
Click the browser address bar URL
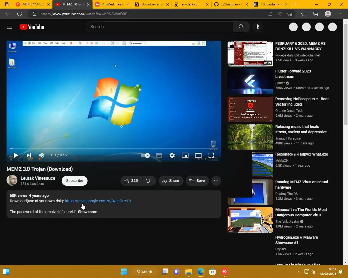(84, 14)
